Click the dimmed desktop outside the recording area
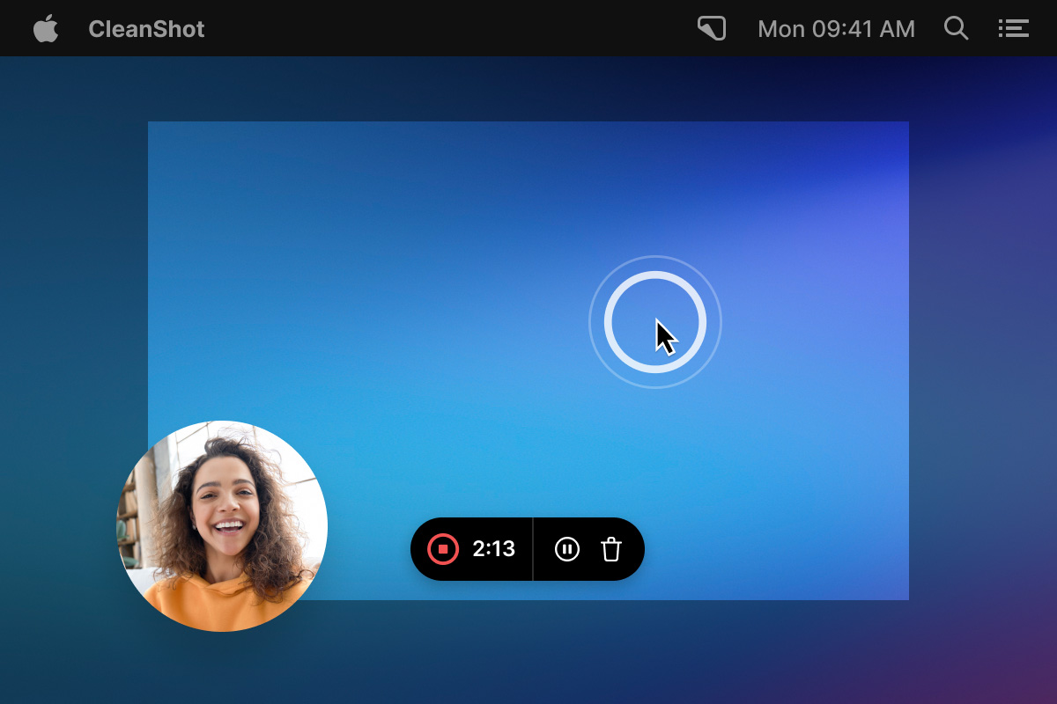 [978, 396]
